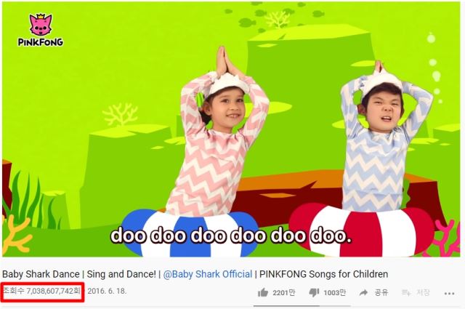Open the three-dot more actions menu

click(449, 294)
